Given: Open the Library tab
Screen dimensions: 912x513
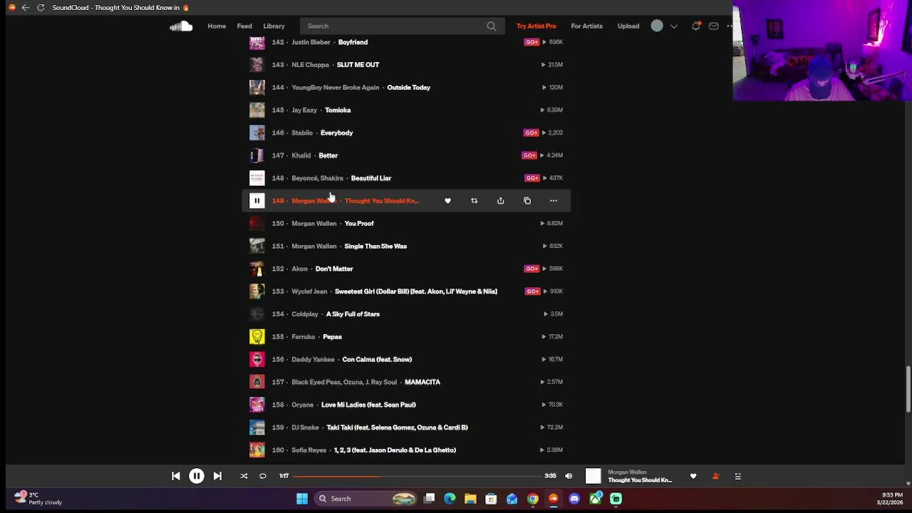Looking at the screenshot, I should pyautogui.click(x=274, y=26).
